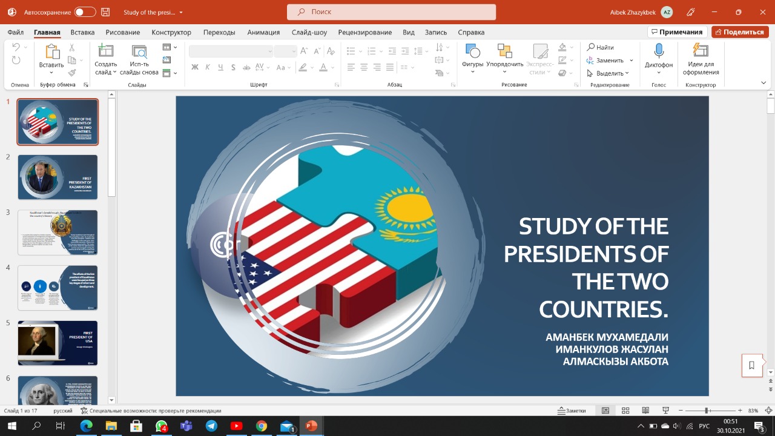
Task: Open Telegram from the taskbar
Action: pos(211,426)
